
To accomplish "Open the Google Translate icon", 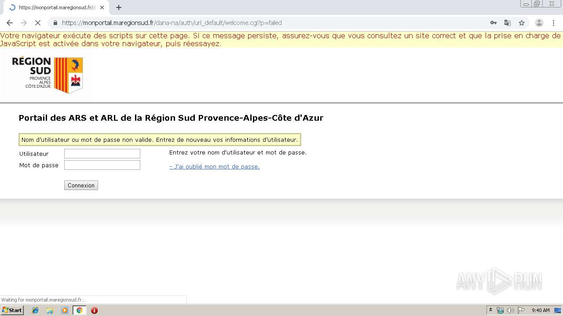I will point(508,23).
